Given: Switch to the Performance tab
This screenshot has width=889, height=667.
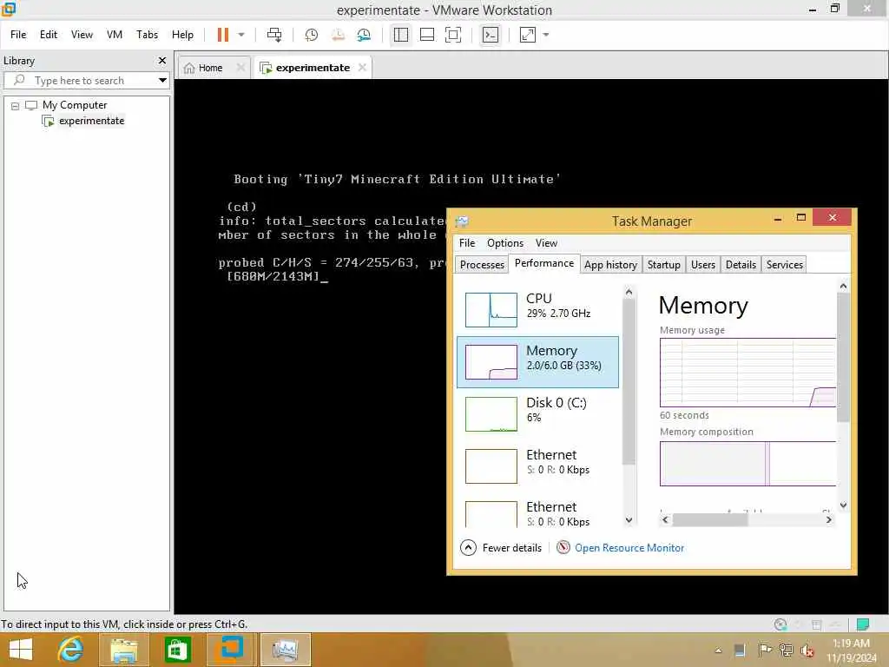Looking at the screenshot, I should (x=544, y=263).
